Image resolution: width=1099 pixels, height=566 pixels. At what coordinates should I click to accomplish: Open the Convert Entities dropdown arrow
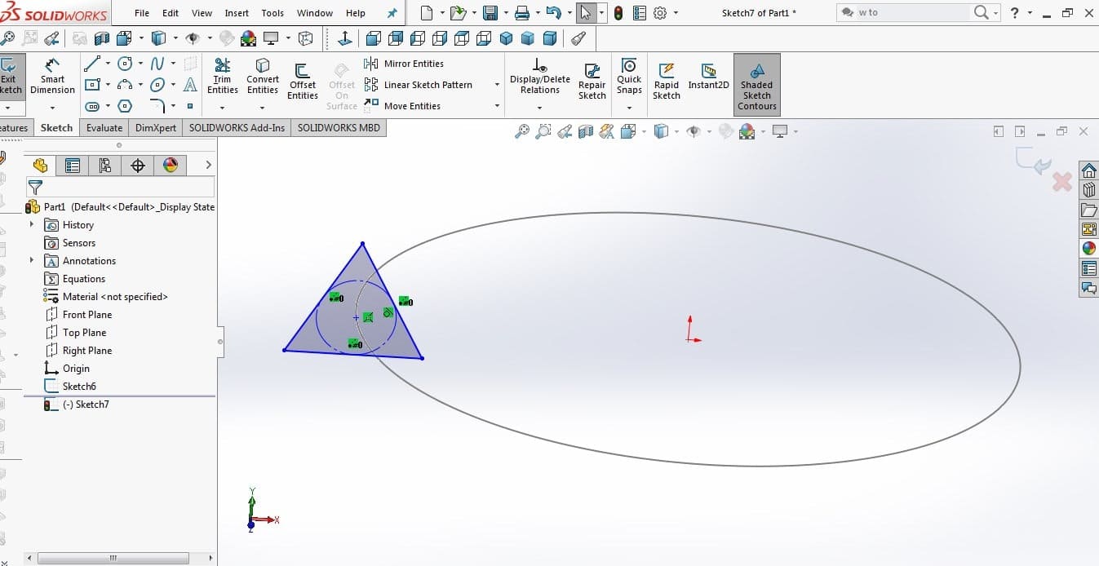[x=263, y=108]
